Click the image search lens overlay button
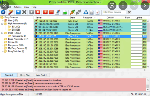This screenshot has width=150, height=96. coord(112,5)
